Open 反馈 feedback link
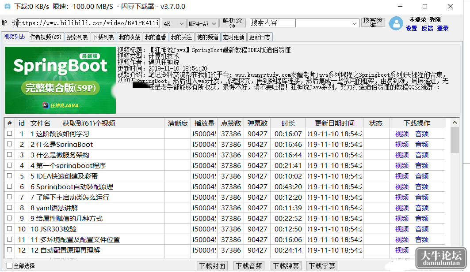 [x=427, y=28]
